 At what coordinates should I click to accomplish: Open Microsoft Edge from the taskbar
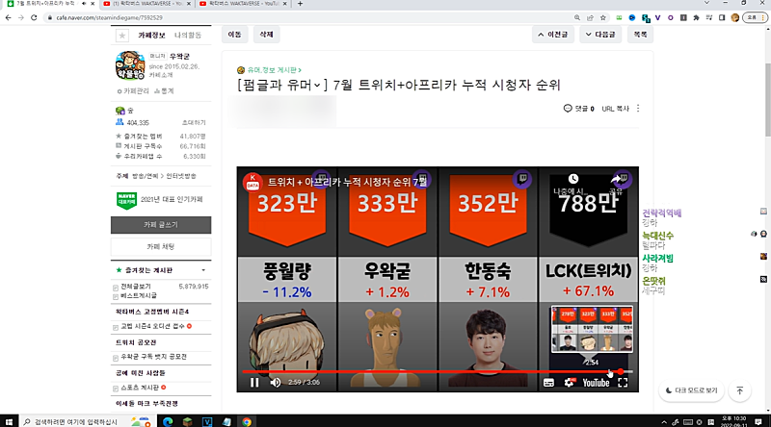[167, 421]
